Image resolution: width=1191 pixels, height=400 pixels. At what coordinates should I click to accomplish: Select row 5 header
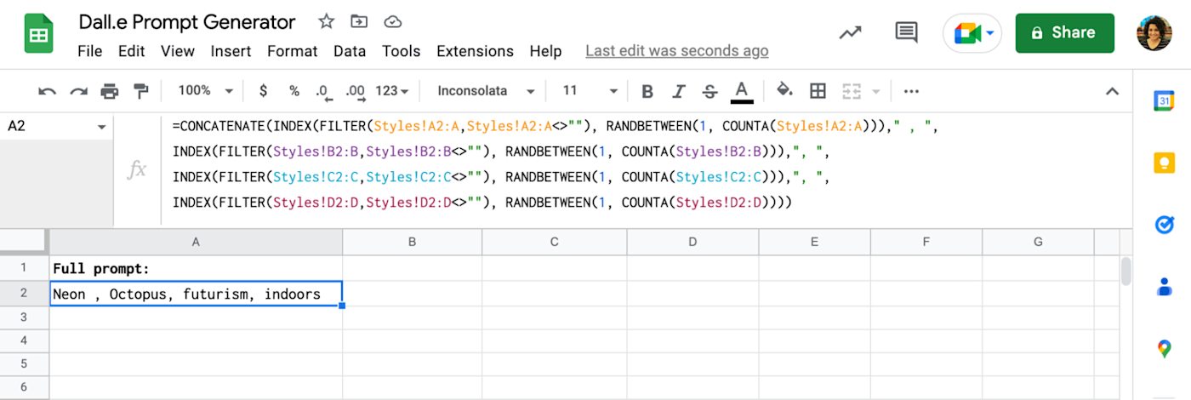coord(25,363)
